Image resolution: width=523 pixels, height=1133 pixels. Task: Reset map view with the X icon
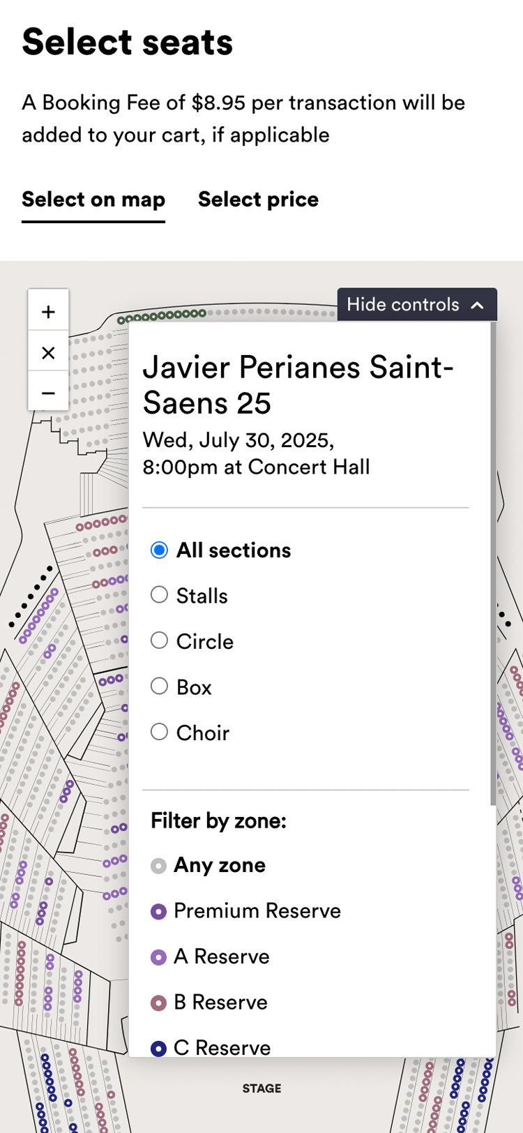pyautogui.click(x=48, y=353)
